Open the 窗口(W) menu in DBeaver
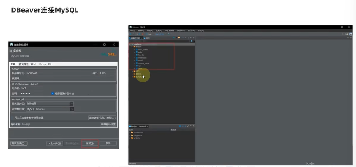The image size is (356, 167). pos(191,30)
